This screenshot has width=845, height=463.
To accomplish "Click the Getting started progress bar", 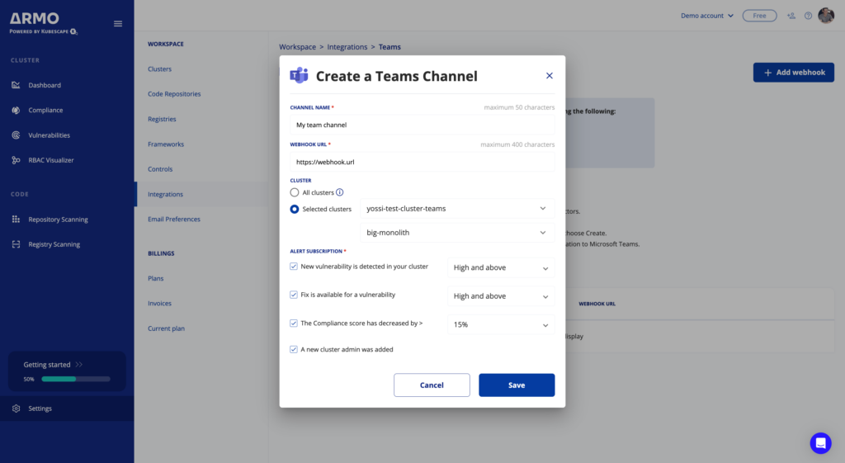I will click(x=76, y=379).
